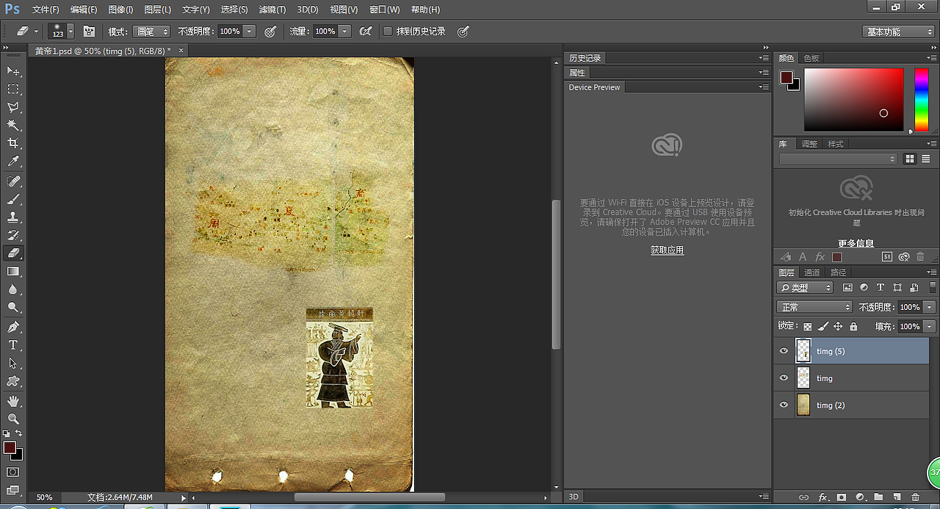Click the create new layer icon
Image resolution: width=940 pixels, height=509 pixels.
point(896,497)
